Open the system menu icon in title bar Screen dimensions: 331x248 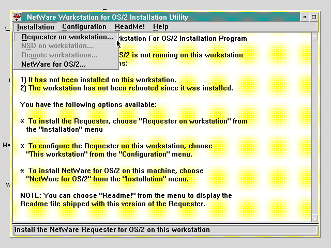point(17,17)
